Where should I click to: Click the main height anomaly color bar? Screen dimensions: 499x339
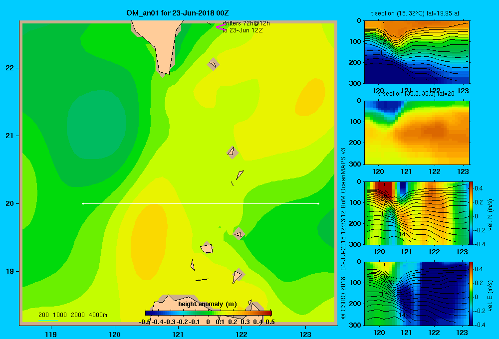[x=209, y=313]
